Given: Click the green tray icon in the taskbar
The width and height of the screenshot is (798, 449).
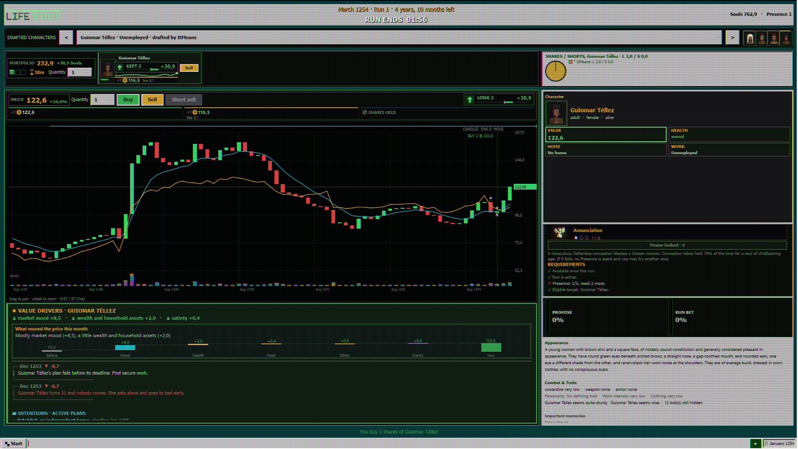Looking at the screenshot, I should [756, 444].
